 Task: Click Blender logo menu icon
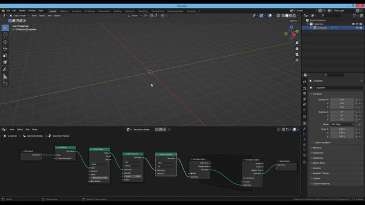point(3,11)
